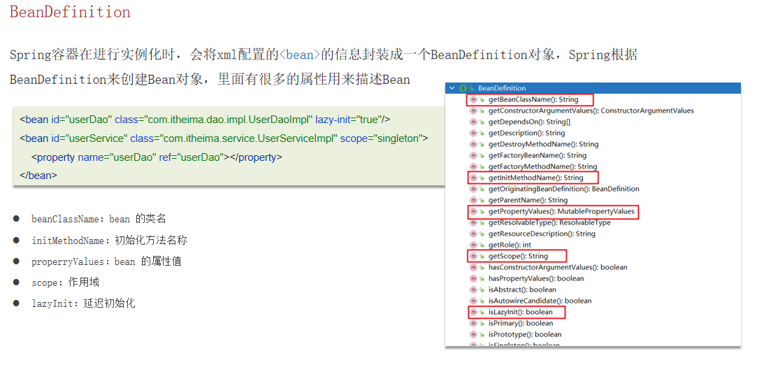Select getResolvableType(): ResolvableType method

click(x=549, y=222)
